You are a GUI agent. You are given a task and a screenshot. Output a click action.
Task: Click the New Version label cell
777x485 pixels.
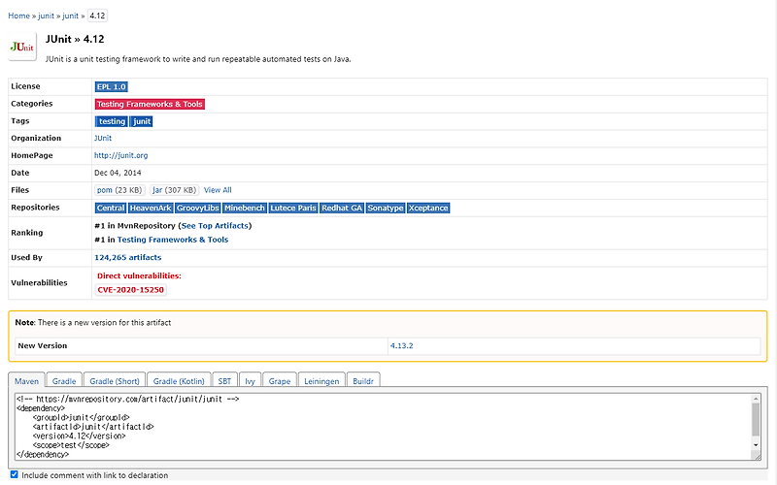[201, 346]
